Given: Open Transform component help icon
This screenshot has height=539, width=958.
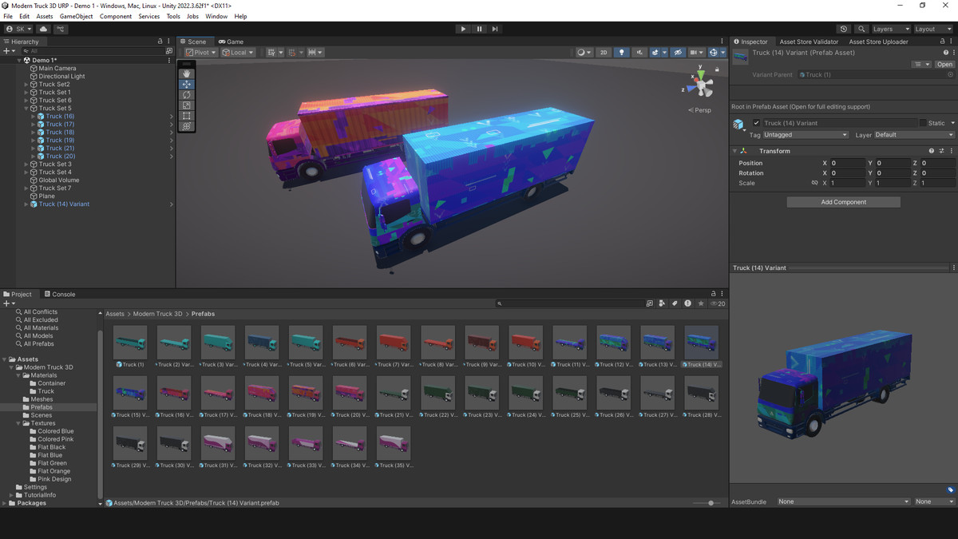Looking at the screenshot, I should click(x=931, y=151).
